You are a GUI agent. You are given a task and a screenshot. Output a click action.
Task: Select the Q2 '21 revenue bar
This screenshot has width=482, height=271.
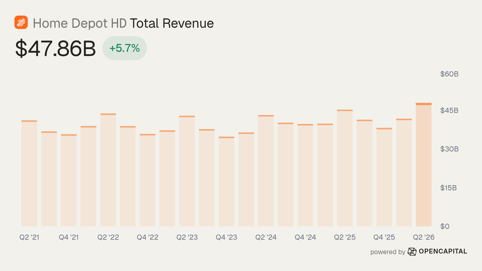click(29, 173)
